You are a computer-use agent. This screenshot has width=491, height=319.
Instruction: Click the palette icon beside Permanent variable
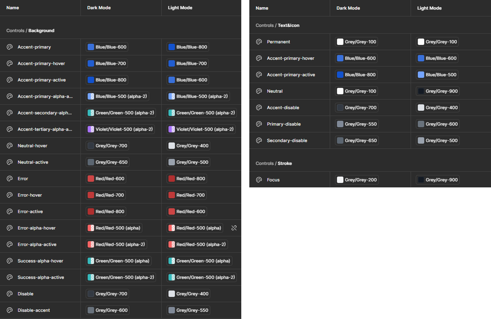click(259, 42)
